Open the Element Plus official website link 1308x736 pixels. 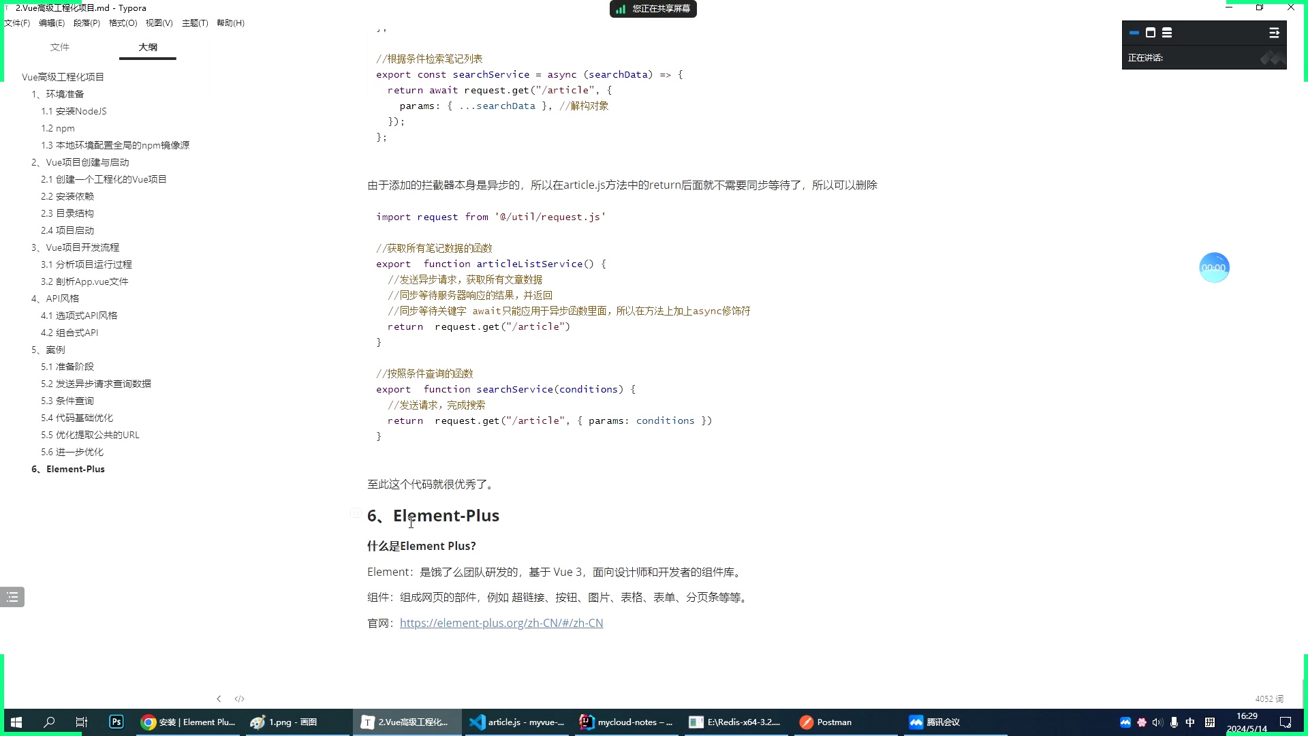pyautogui.click(x=501, y=622)
